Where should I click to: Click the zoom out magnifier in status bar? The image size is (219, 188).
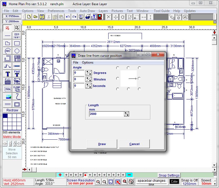tap(104, 182)
